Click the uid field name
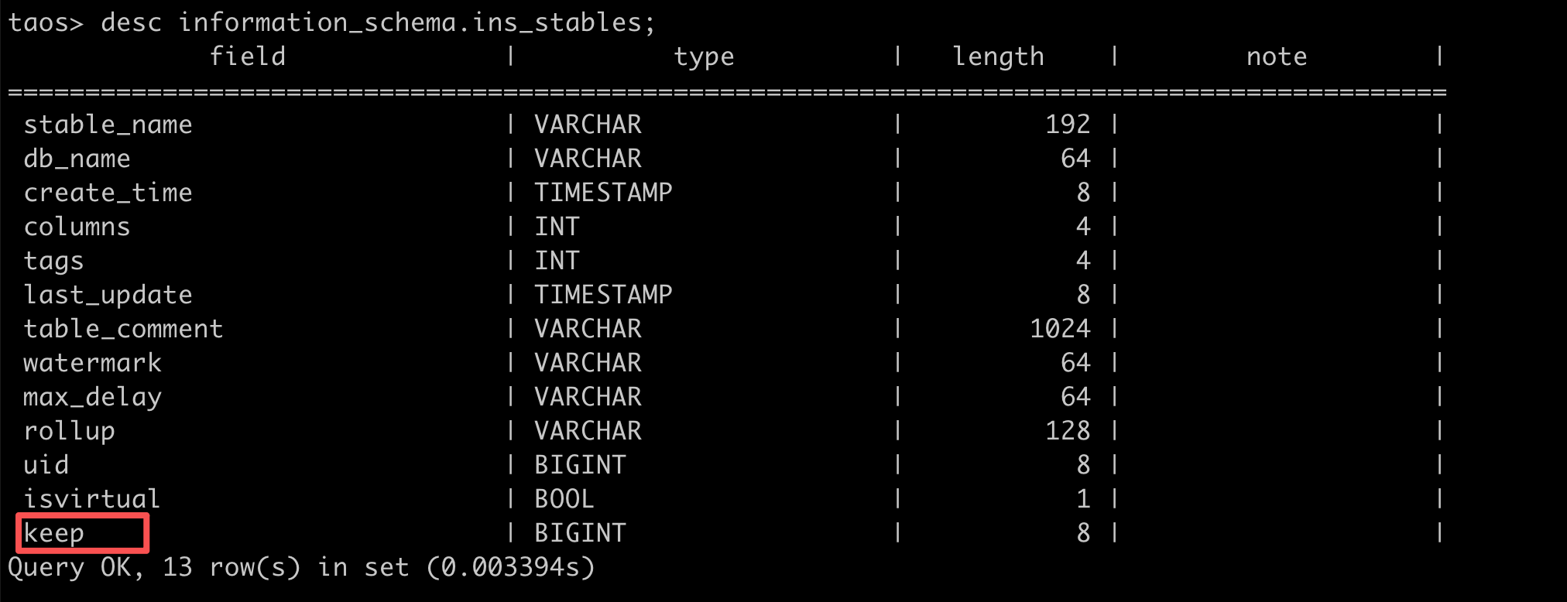The height and width of the screenshot is (602, 1567). [46, 465]
